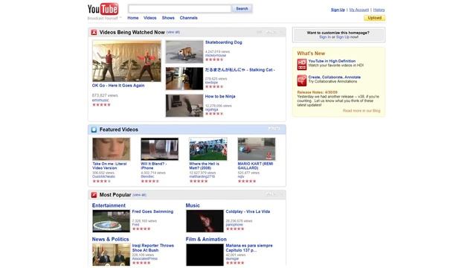Open the OK Go - Here It Goes Again thumbnail
Viewport: 476px width, 268px height.
pos(126,61)
